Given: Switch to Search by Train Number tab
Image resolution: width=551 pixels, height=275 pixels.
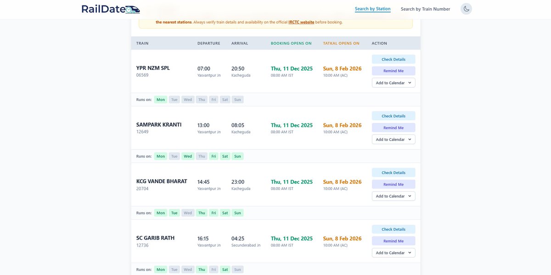Looking at the screenshot, I should click(425, 9).
